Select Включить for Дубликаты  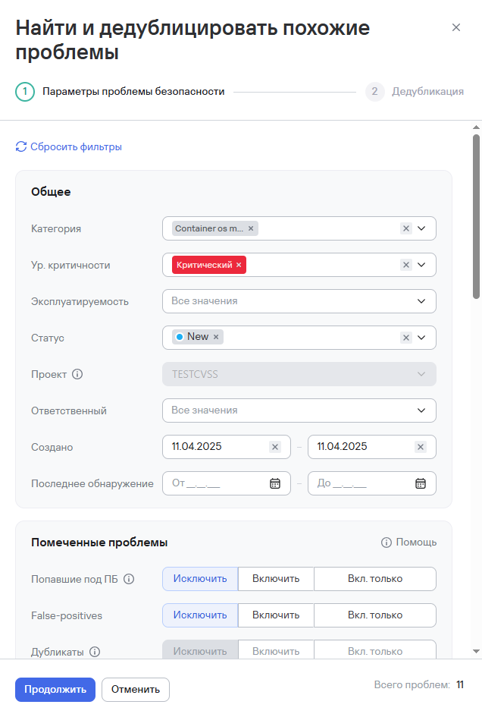pyautogui.click(x=276, y=650)
